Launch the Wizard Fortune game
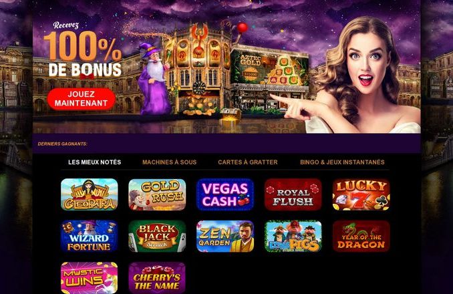453x294 pixels. 90,237
